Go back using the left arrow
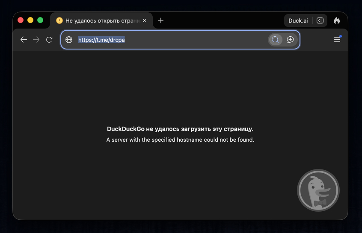 (24, 40)
